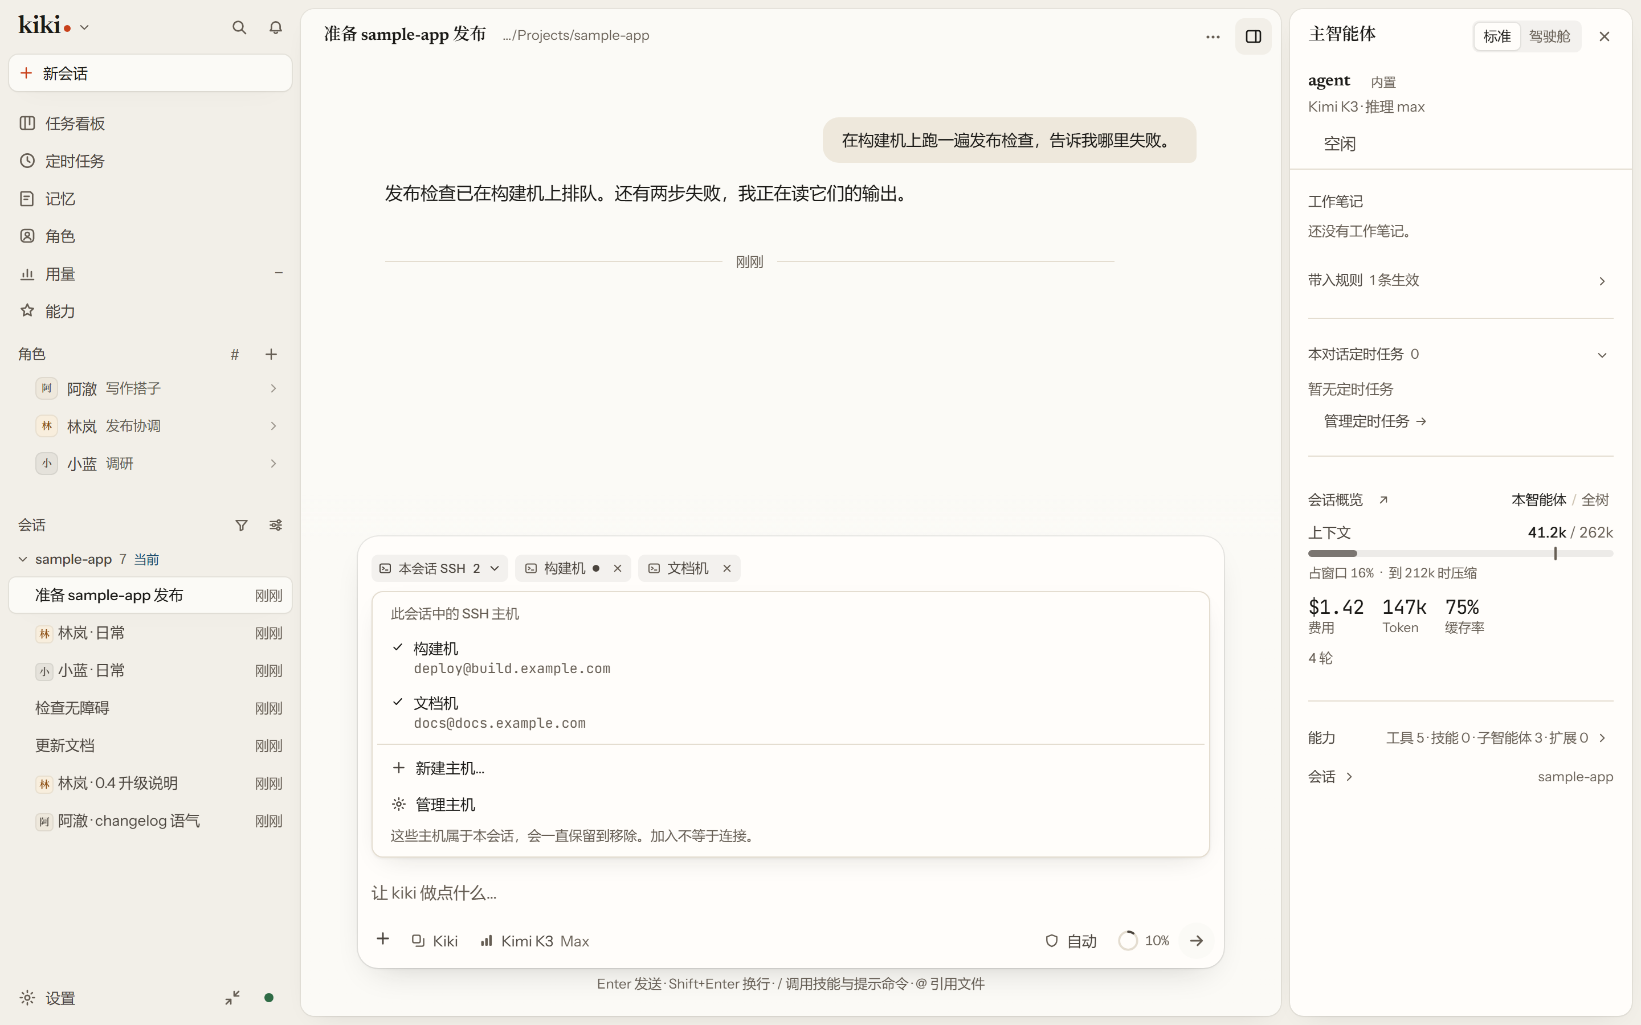Image resolution: width=1641 pixels, height=1025 pixels.
Task: Click 新建主机... in the SSH menu
Action: click(791, 768)
